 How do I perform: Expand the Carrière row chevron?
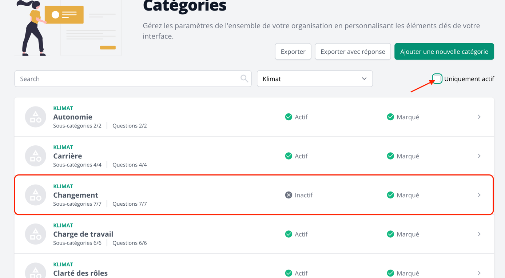pyautogui.click(x=479, y=156)
